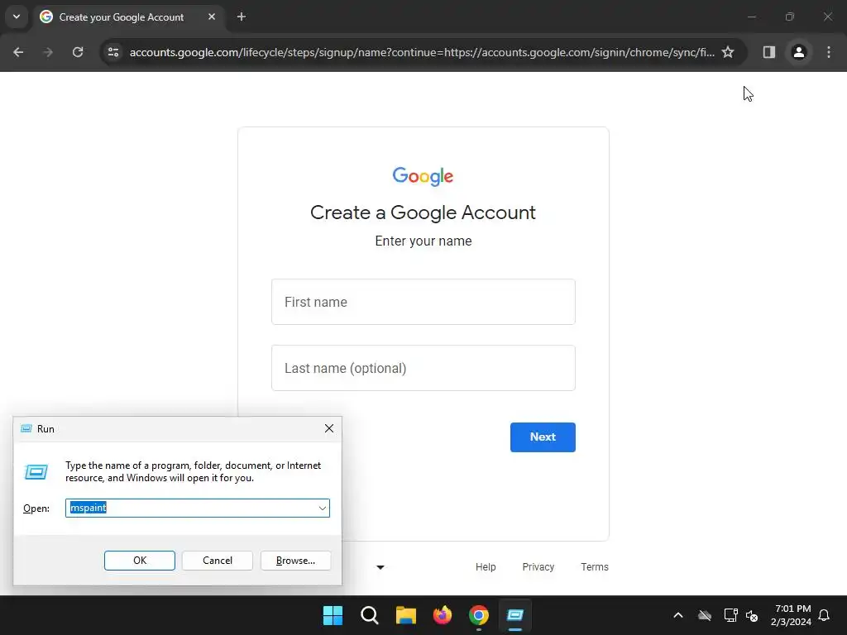
Task: Open the notifications bell icon
Action: tap(825, 615)
